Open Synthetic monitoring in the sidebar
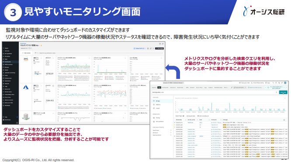This screenshot has height=162, width=291. (x=10, y=73)
